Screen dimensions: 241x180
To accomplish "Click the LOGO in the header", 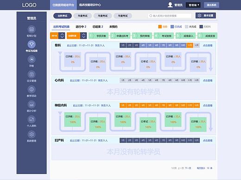I will [29, 5].
